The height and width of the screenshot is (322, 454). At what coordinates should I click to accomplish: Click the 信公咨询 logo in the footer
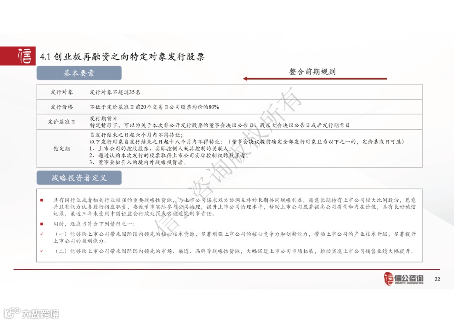coord(403,279)
